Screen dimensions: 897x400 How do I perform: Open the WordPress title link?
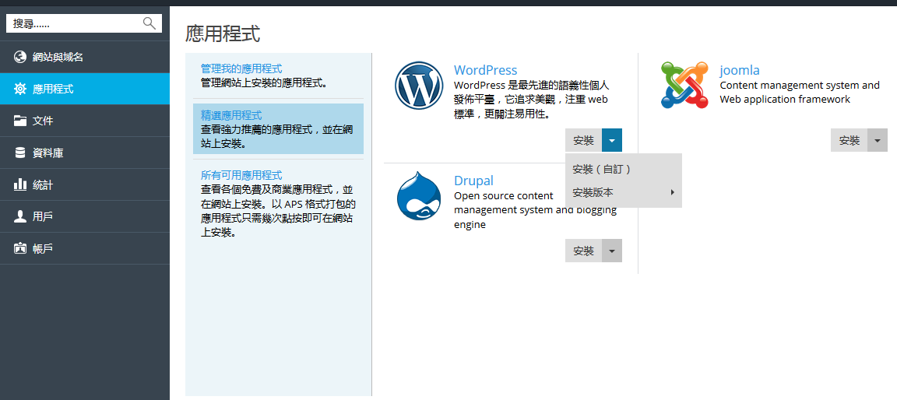(x=486, y=70)
